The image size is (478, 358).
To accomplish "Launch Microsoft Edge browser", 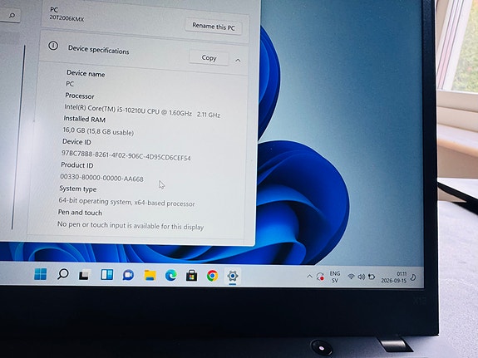I will point(171,276).
